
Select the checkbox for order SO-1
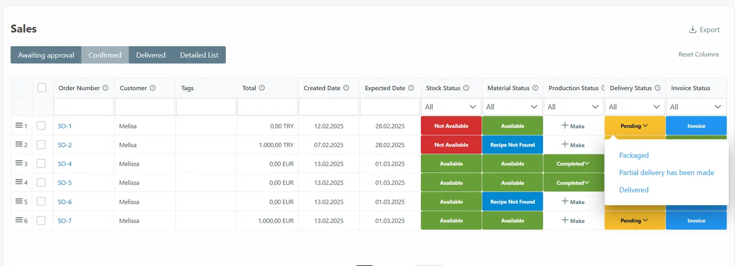coord(41,125)
